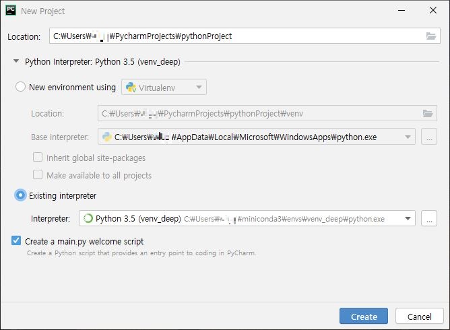The image size is (450, 330).
Task: Click the Cancel button
Action: [419, 317]
